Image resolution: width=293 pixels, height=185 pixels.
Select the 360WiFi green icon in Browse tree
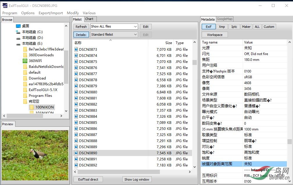click(x=25, y=61)
